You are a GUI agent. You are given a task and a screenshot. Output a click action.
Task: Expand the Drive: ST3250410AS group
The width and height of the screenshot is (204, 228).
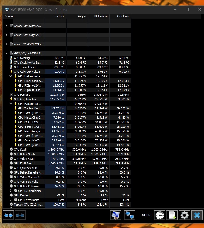[6, 44]
